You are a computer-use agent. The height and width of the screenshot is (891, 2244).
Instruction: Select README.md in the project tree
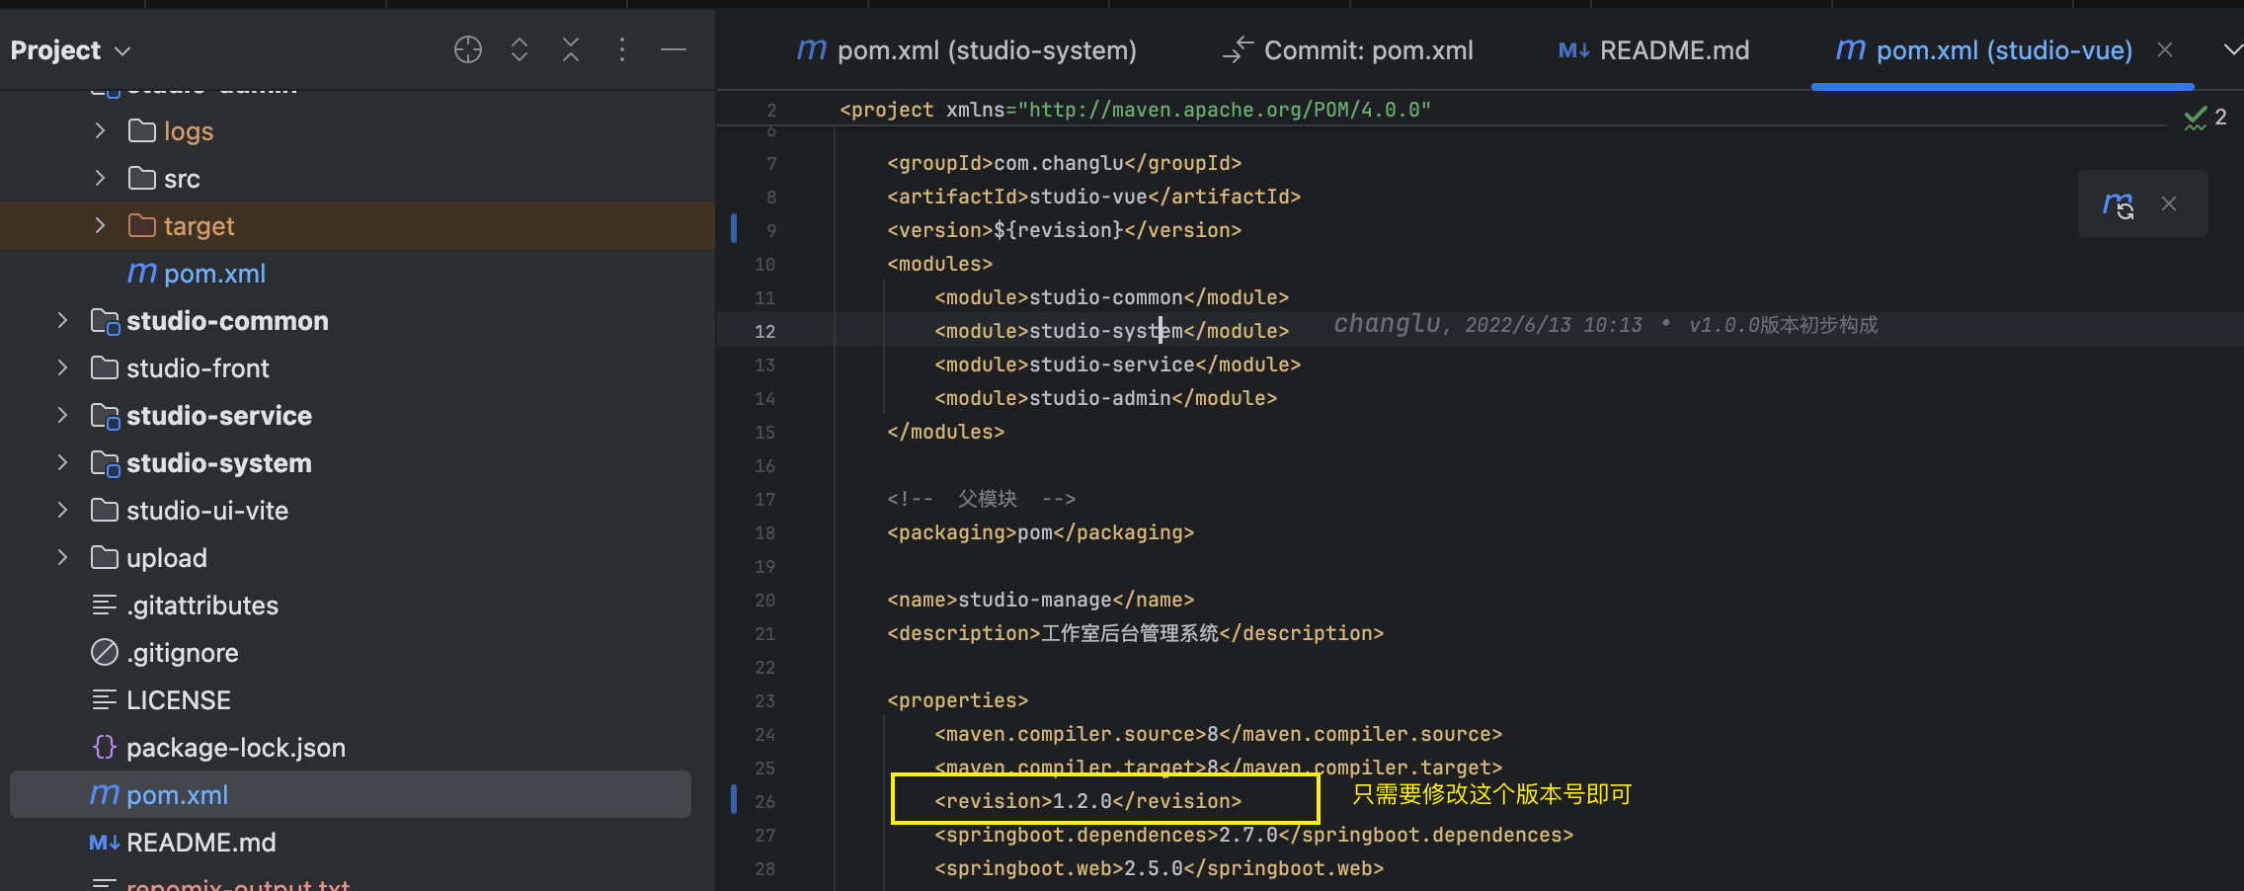183,843
